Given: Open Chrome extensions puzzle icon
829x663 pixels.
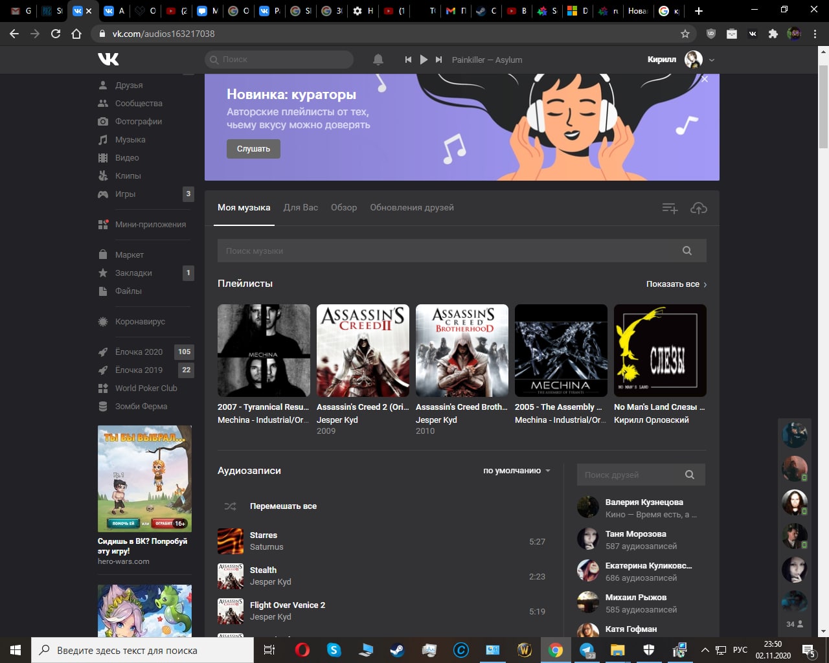Looking at the screenshot, I should [773, 34].
